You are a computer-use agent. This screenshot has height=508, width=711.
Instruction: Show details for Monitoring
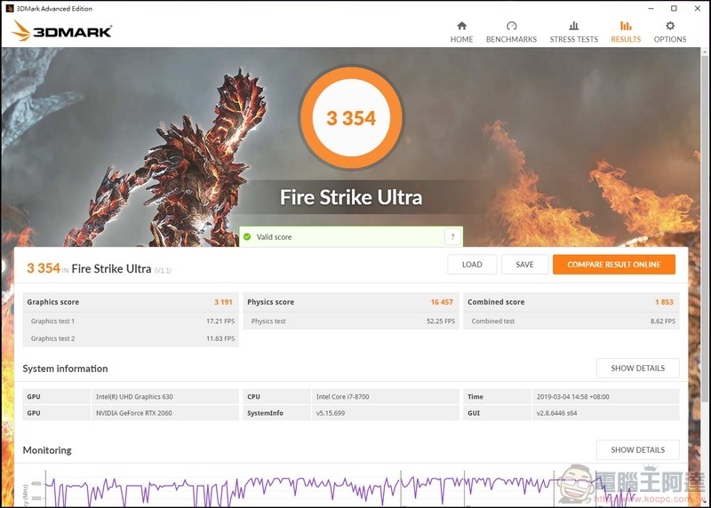point(637,450)
